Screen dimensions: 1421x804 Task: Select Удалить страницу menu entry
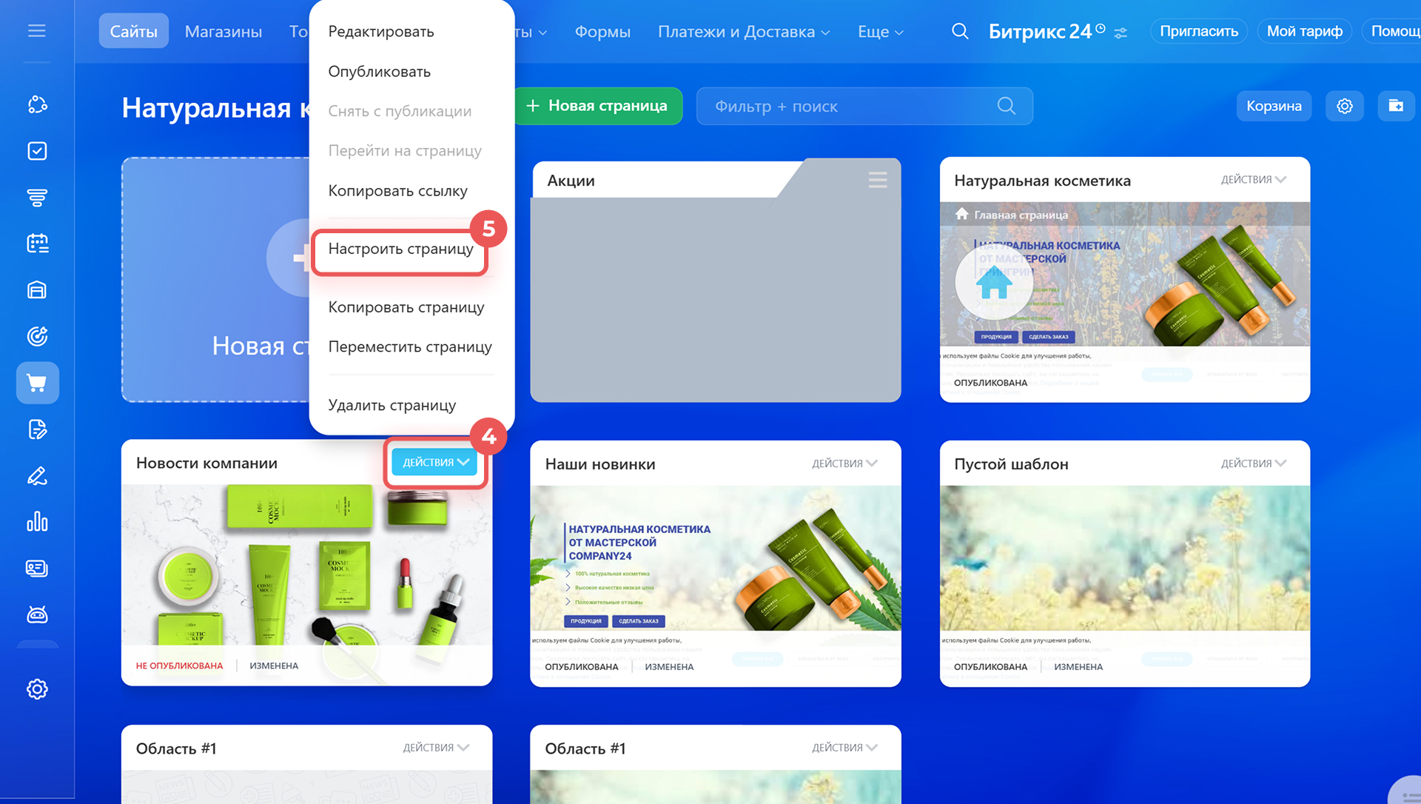click(x=392, y=405)
